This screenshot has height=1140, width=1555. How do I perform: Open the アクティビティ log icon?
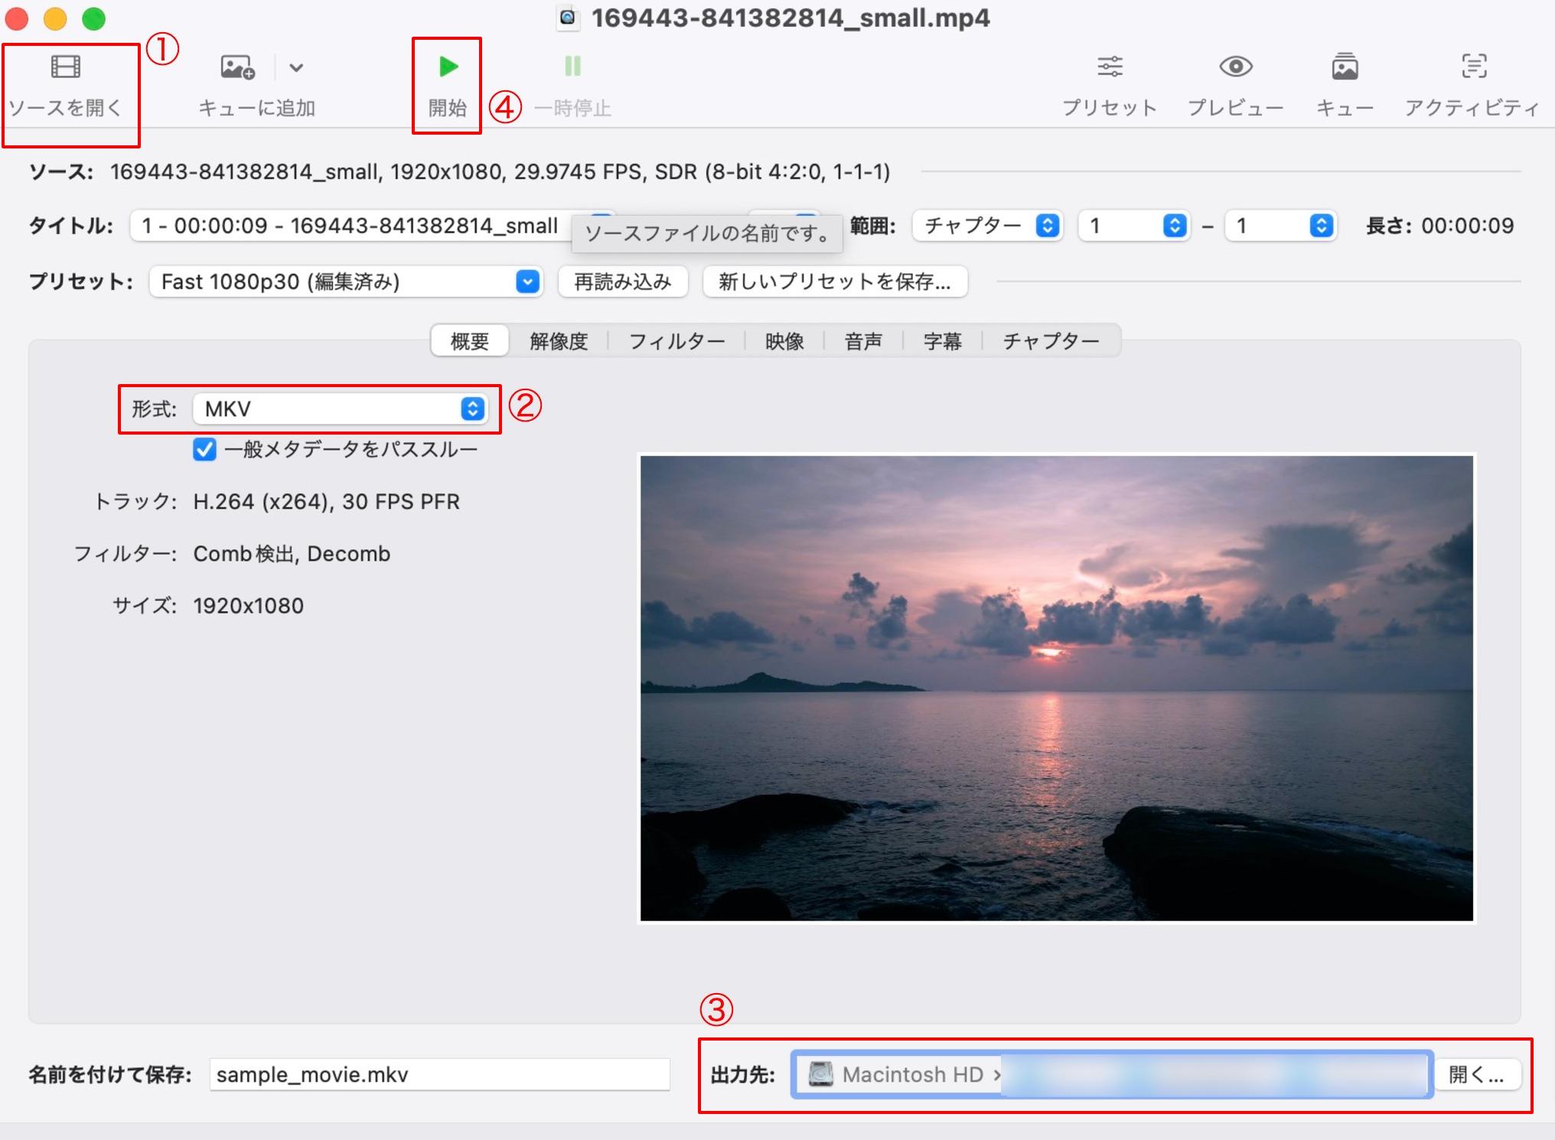(1474, 67)
